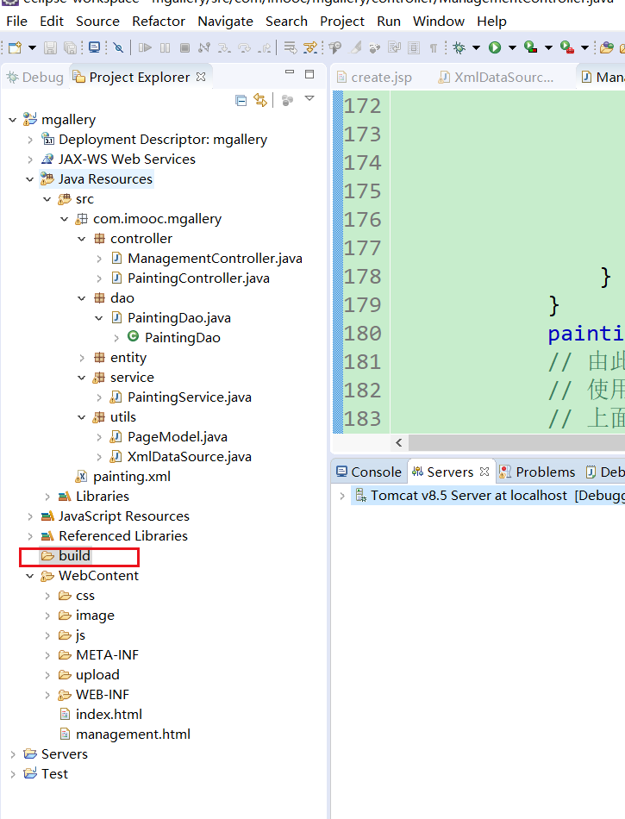The image size is (625, 819).
Task: Select the build folder
Action: coord(66,556)
